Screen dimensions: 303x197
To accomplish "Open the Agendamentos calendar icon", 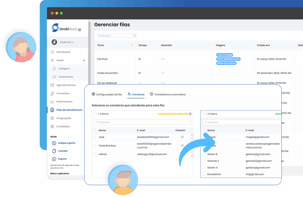I will click(52, 85).
